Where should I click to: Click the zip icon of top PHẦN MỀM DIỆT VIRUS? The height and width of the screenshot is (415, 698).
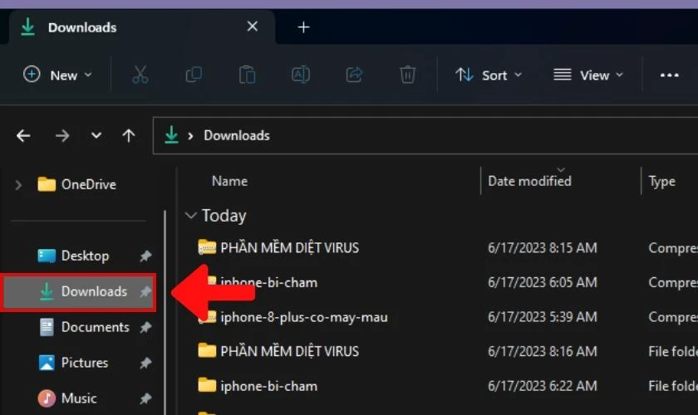pyautogui.click(x=207, y=247)
